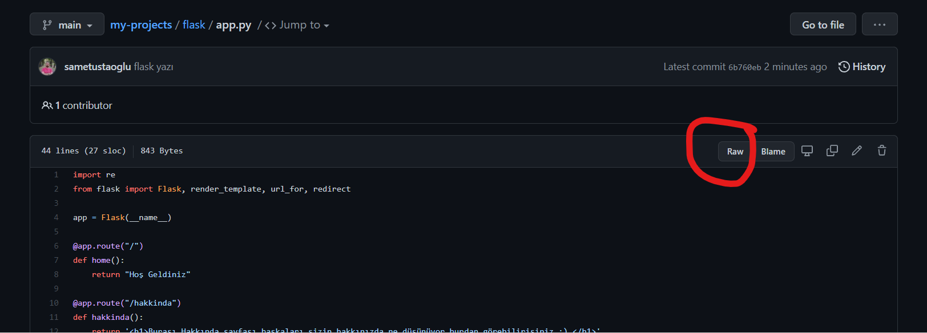Select line number 6 in the code
The height and width of the screenshot is (333, 927).
57,246
